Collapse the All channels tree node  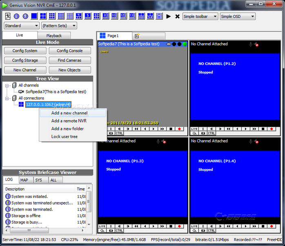coord(7,86)
